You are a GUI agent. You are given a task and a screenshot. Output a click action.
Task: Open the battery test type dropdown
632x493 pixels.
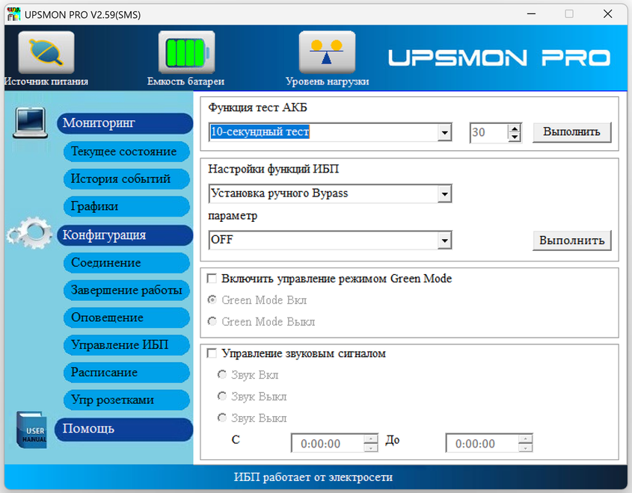click(444, 132)
